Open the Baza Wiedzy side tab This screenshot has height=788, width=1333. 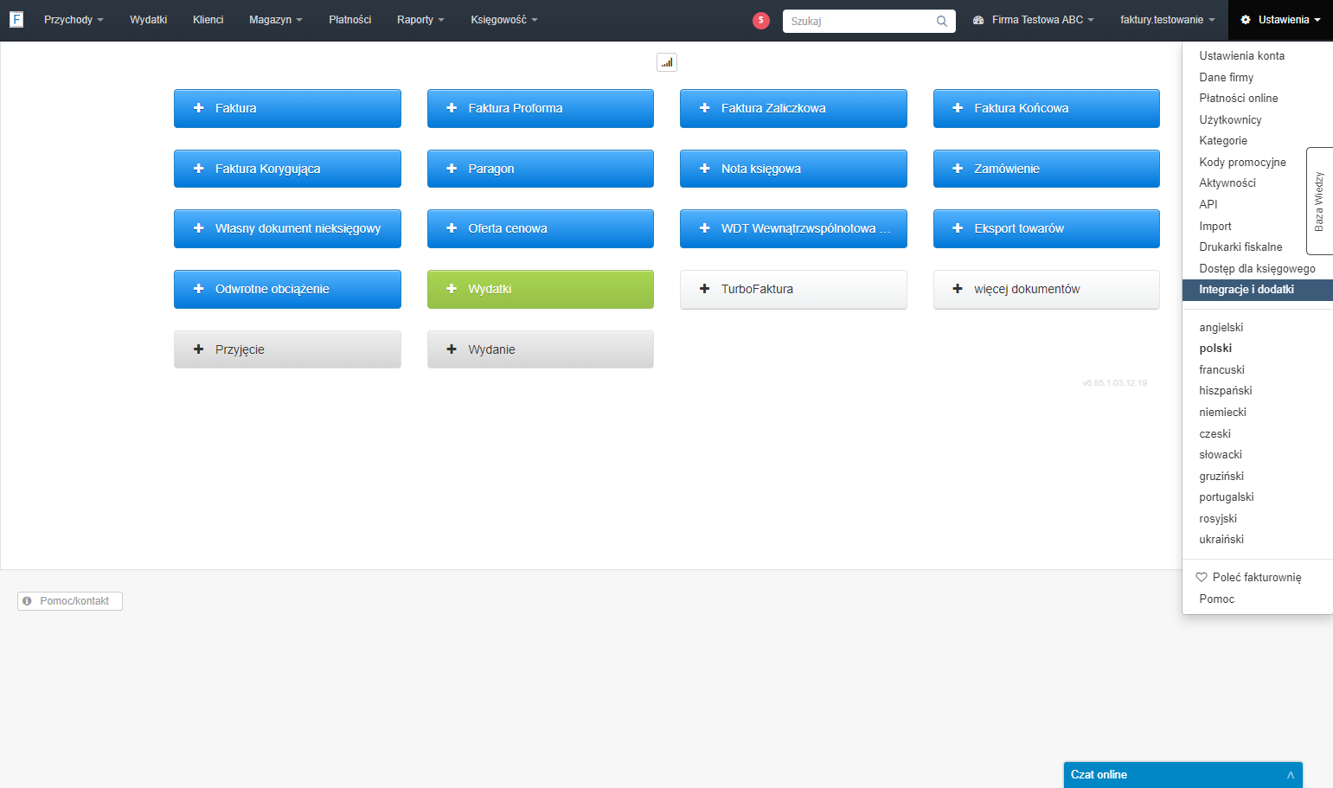tap(1319, 202)
